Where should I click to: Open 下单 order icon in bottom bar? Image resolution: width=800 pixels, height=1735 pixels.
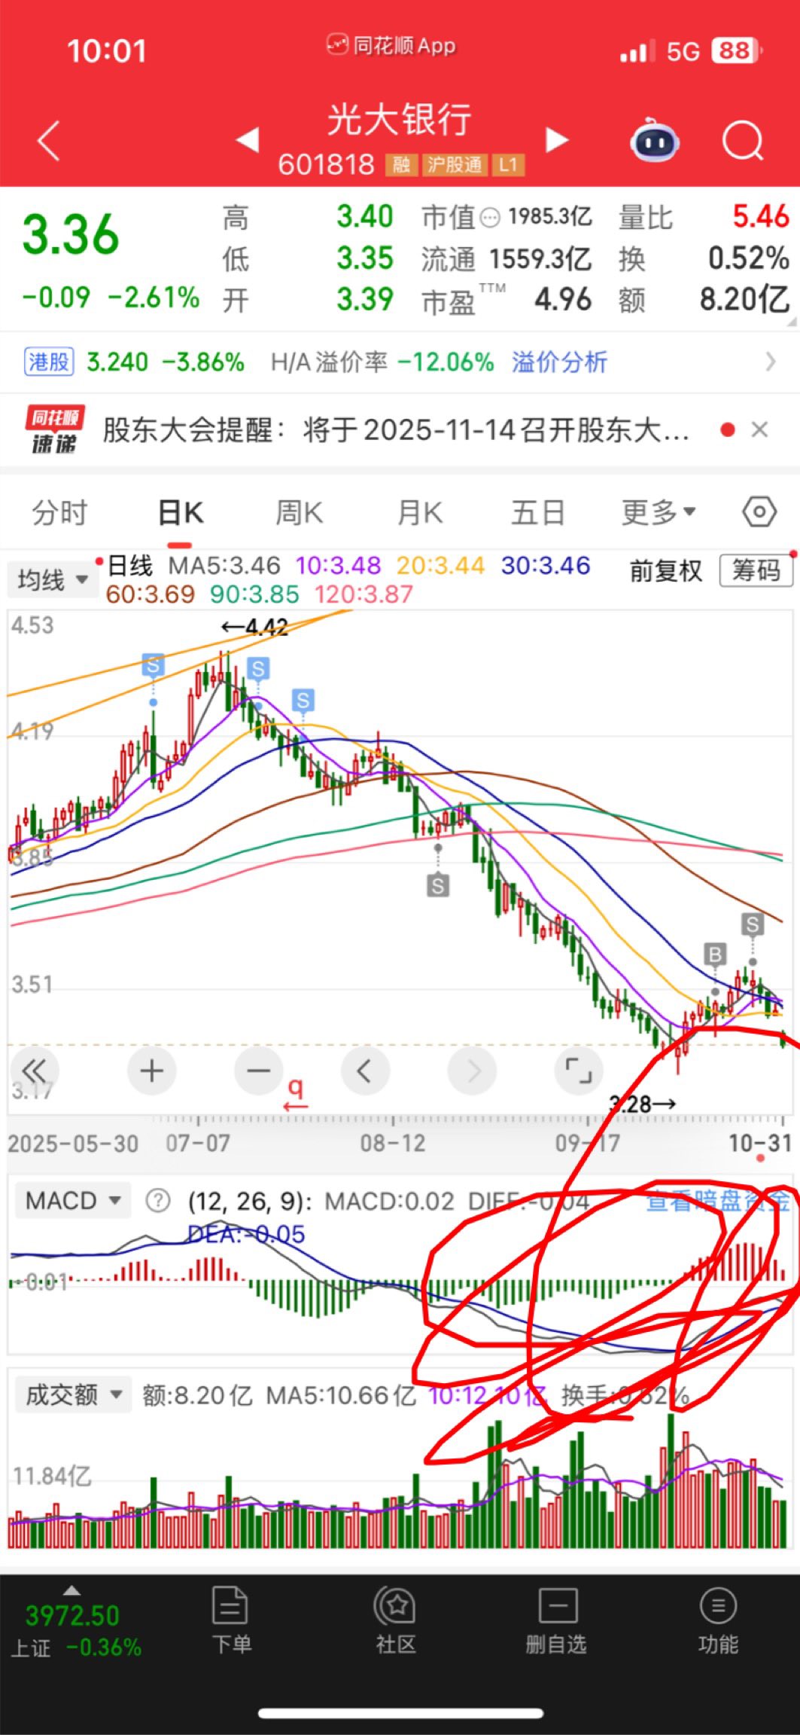(x=231, y=1619)
